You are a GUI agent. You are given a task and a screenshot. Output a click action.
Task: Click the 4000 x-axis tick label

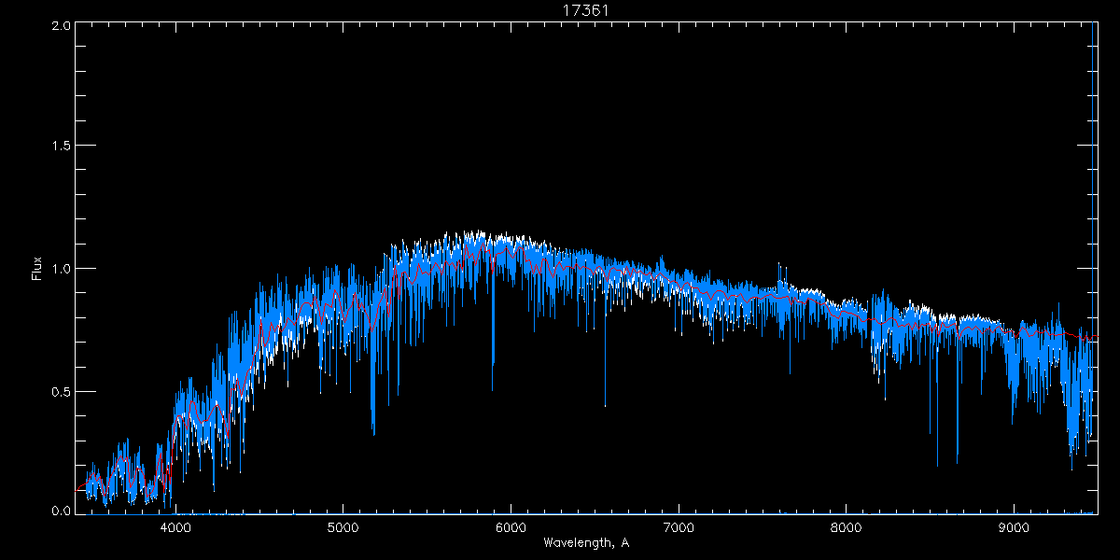175,525
